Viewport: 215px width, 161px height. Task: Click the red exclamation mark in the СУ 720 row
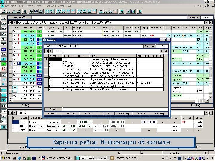(x=18, y=40)
